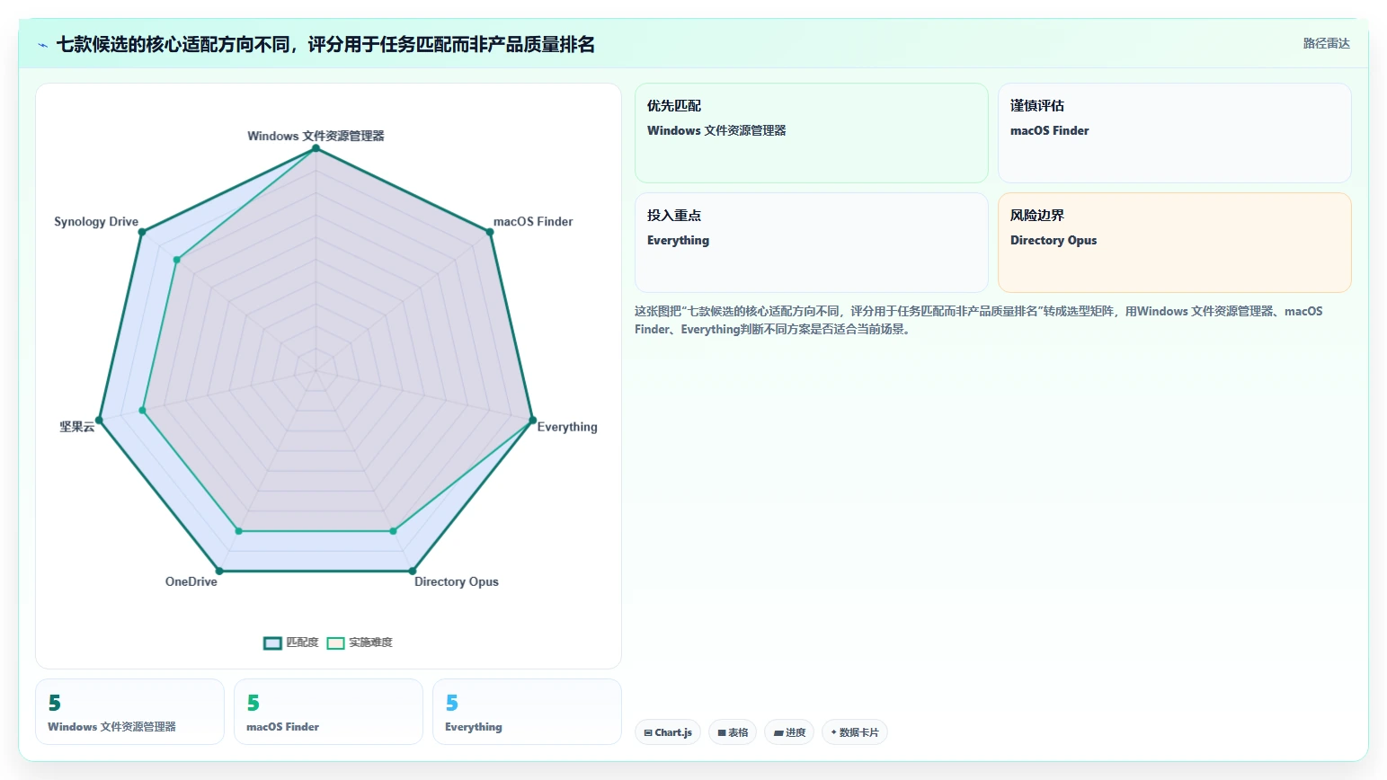Open the 谨慎评估 card
1387x780 pixels.
click(x=1174, y=133)
